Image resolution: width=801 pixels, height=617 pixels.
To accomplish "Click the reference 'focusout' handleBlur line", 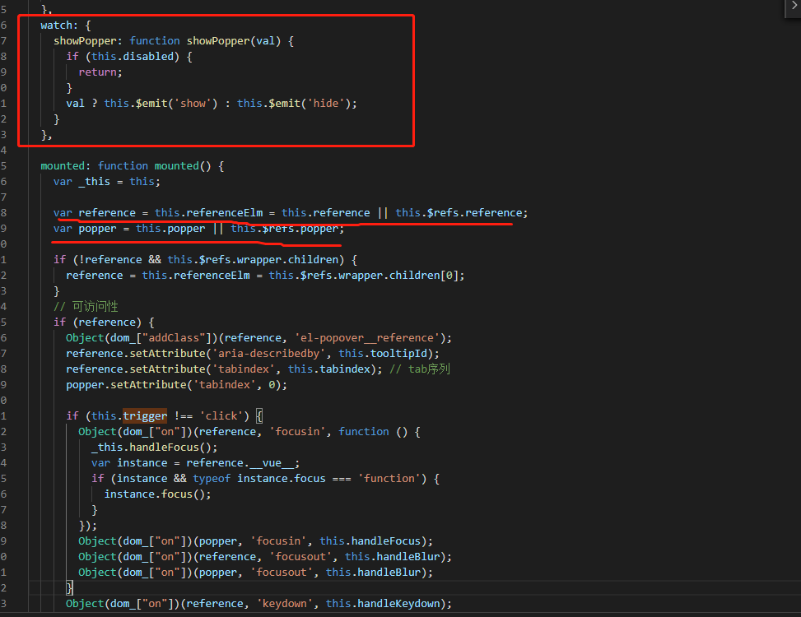I will click(x=265, y=557).
